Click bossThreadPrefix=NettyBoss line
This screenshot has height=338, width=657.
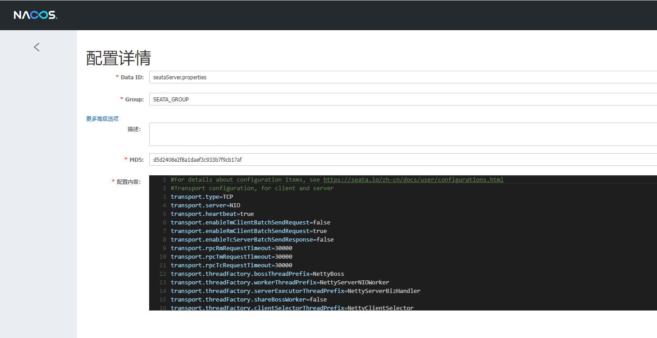(x=257, y=274)
